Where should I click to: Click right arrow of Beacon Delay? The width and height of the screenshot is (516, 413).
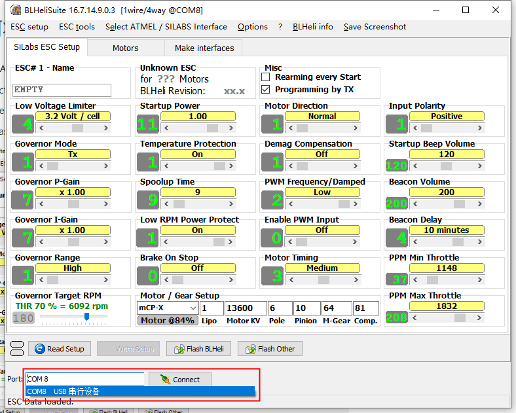coord(480,242)
